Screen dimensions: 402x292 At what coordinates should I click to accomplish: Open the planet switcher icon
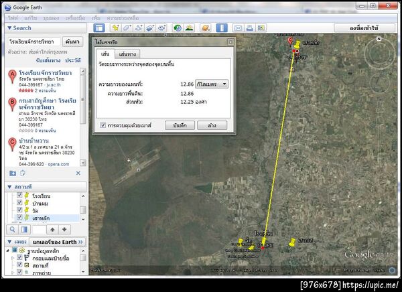click(205, 28)
